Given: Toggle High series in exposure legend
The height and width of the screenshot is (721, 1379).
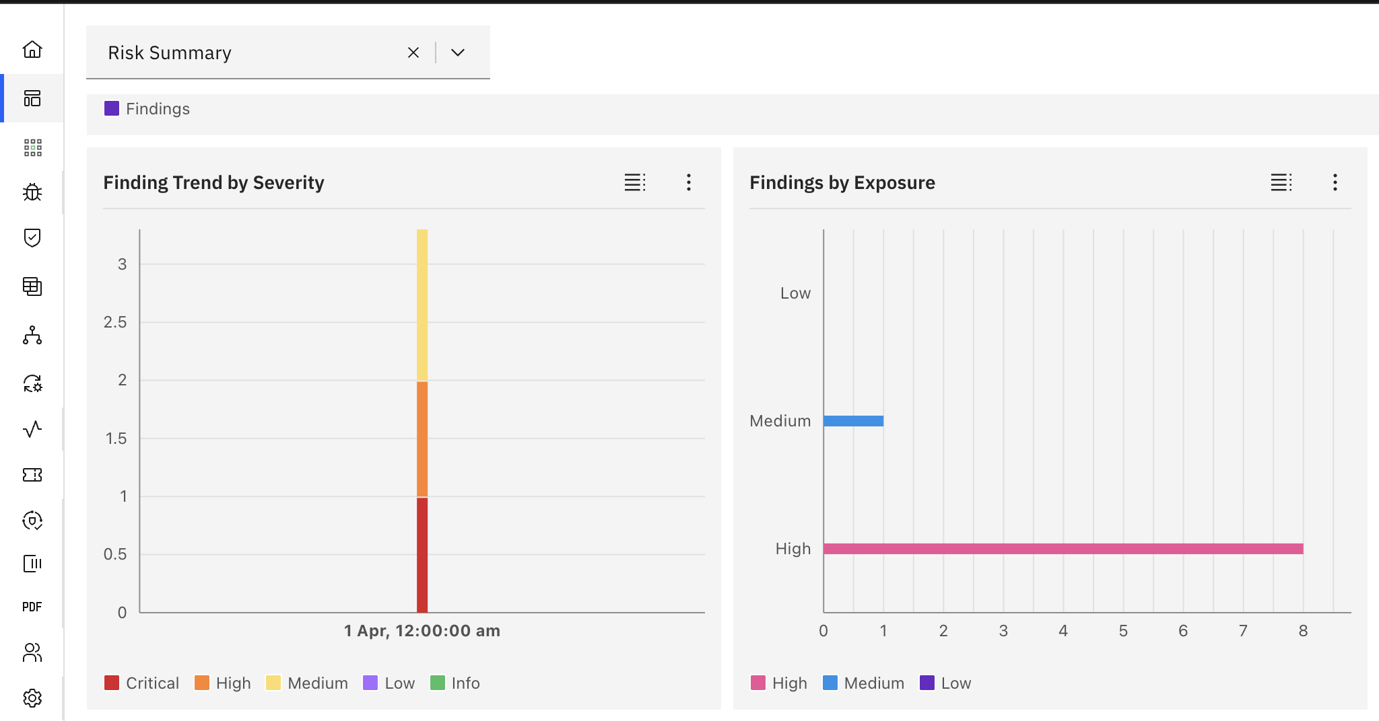Looking at the screenshot, I should click(x=779, y=683).
